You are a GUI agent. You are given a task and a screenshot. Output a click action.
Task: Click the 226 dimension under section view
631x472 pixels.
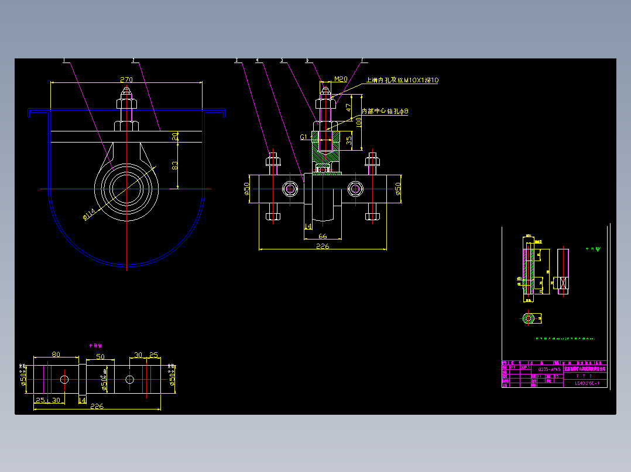(x=323, y=247)
